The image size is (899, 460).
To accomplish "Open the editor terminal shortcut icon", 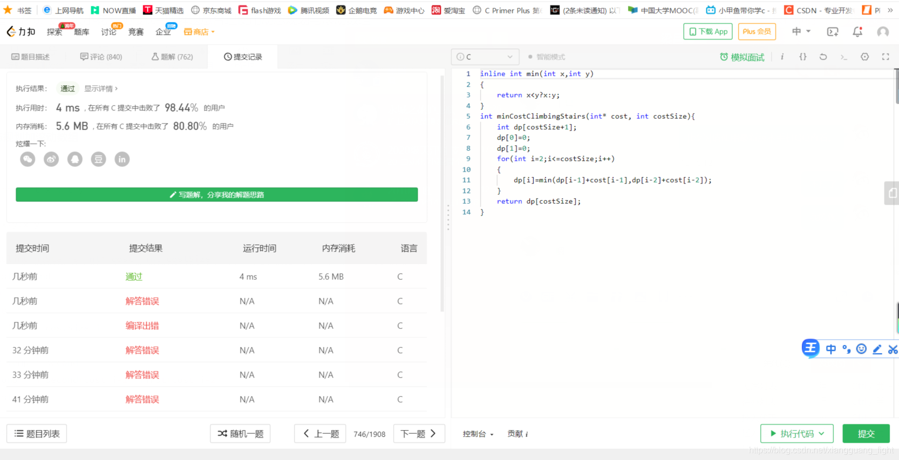I will [x=844, y=57].
